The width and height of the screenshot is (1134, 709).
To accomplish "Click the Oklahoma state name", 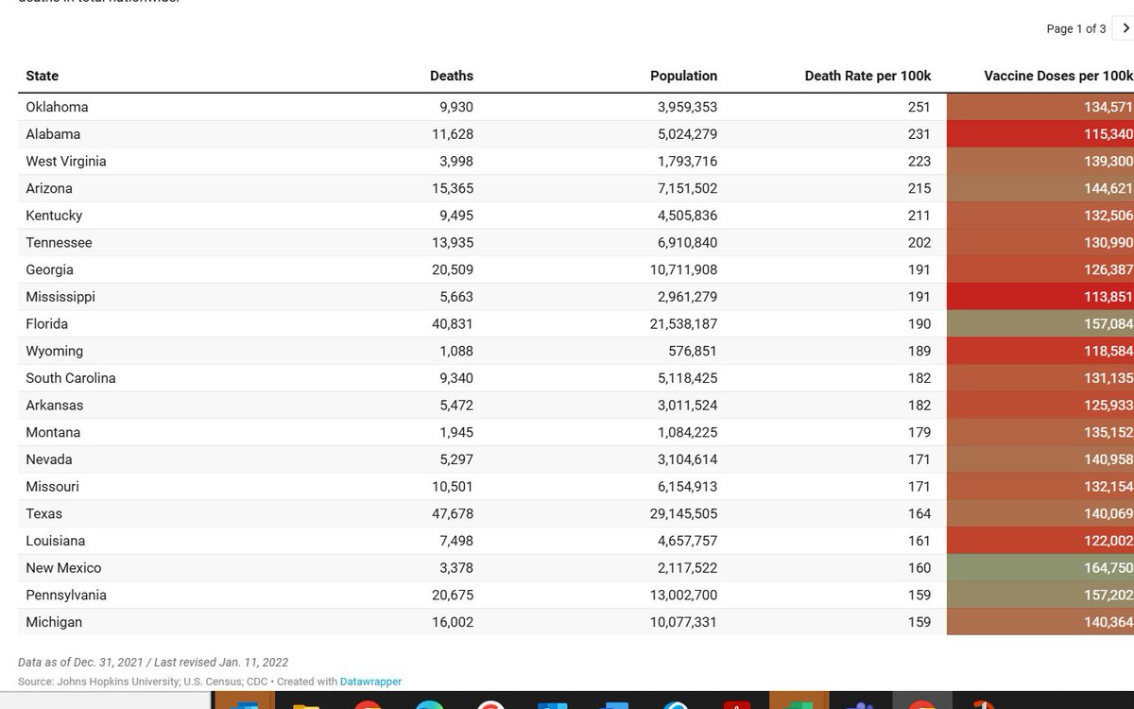I will (57, 107).
